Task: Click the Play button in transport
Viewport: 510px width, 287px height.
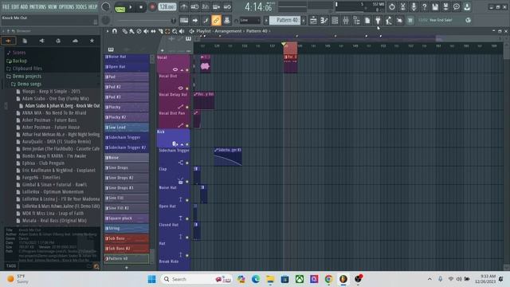Action: (x=131, y=7)
